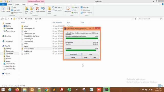Create a New folder from ribbon
The image size is (164, 92).
click(x=49, y=10)
